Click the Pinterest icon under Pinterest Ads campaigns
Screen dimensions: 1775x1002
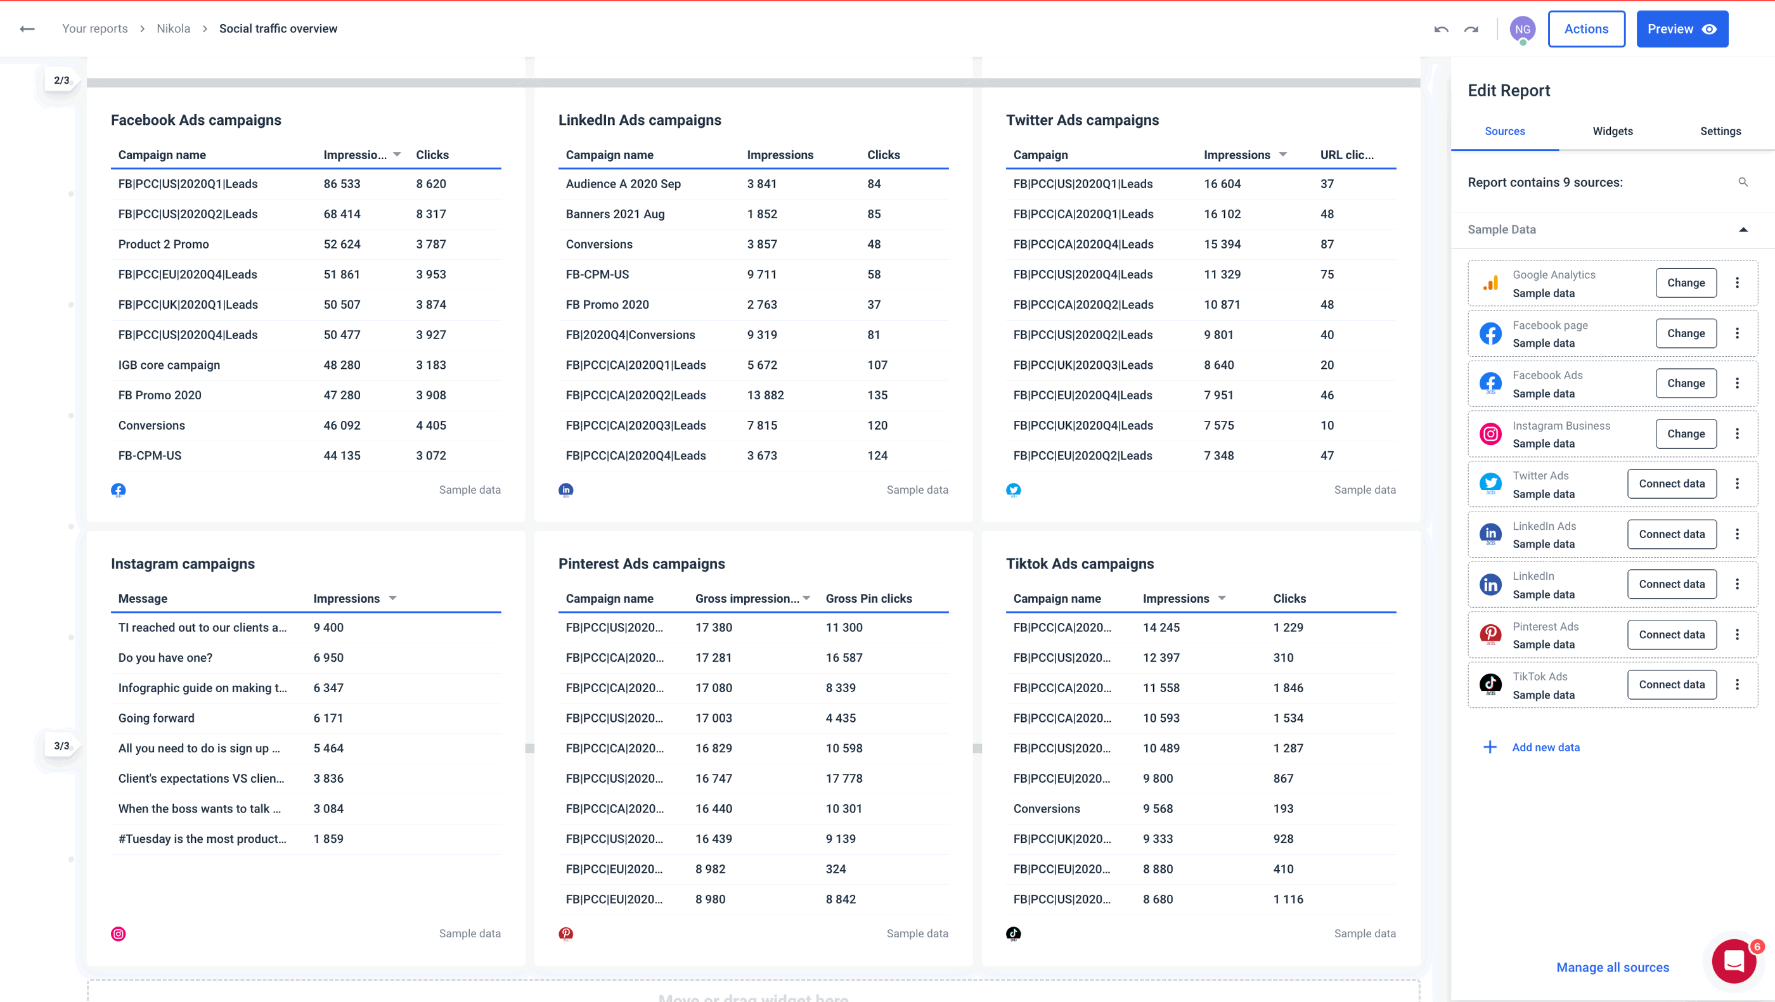565,933
